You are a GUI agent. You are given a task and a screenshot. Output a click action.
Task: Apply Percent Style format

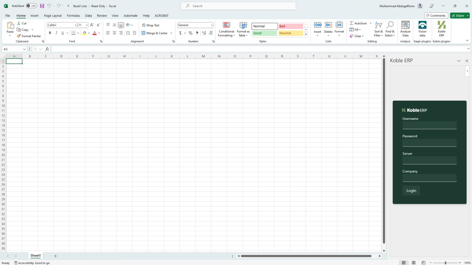190,33
